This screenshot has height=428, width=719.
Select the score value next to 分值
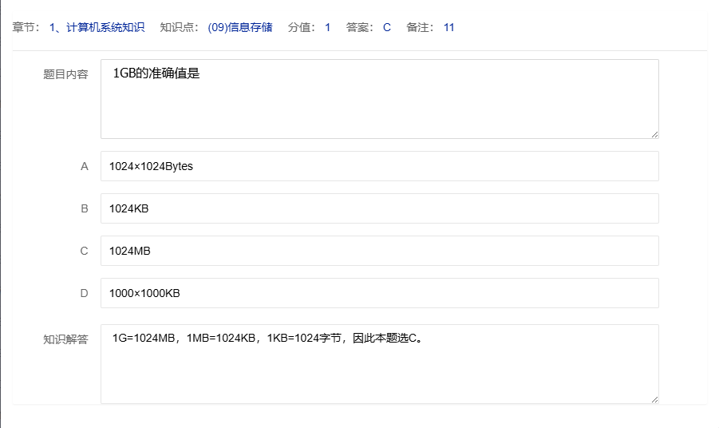pos(327,27)
